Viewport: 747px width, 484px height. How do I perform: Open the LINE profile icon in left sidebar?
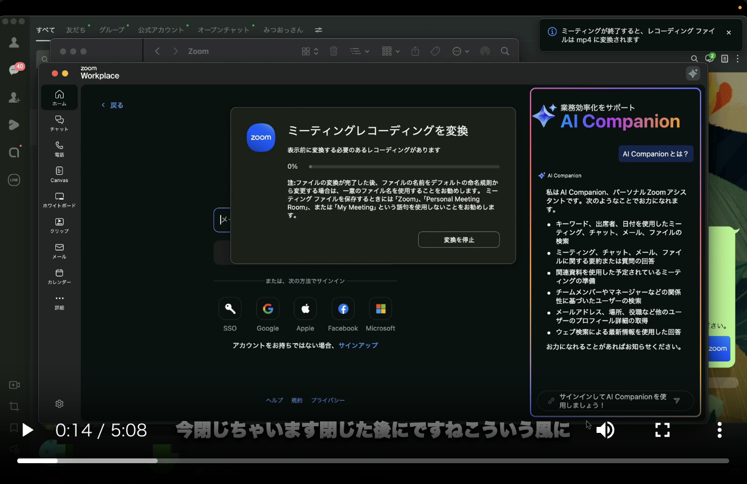[x=14, y=43]
